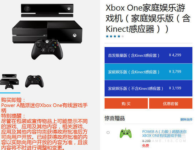The image size is (196, 150).
Task: Select the black controller thumbnail image
Action: click(x=34, y=81)
